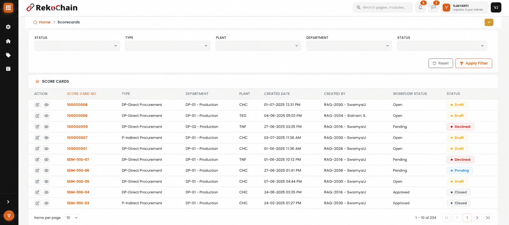
Task: Click the search pages and modules field
Action: pos(383,8)
